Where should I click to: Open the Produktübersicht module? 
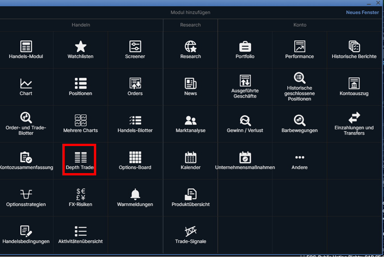[190, 195]
